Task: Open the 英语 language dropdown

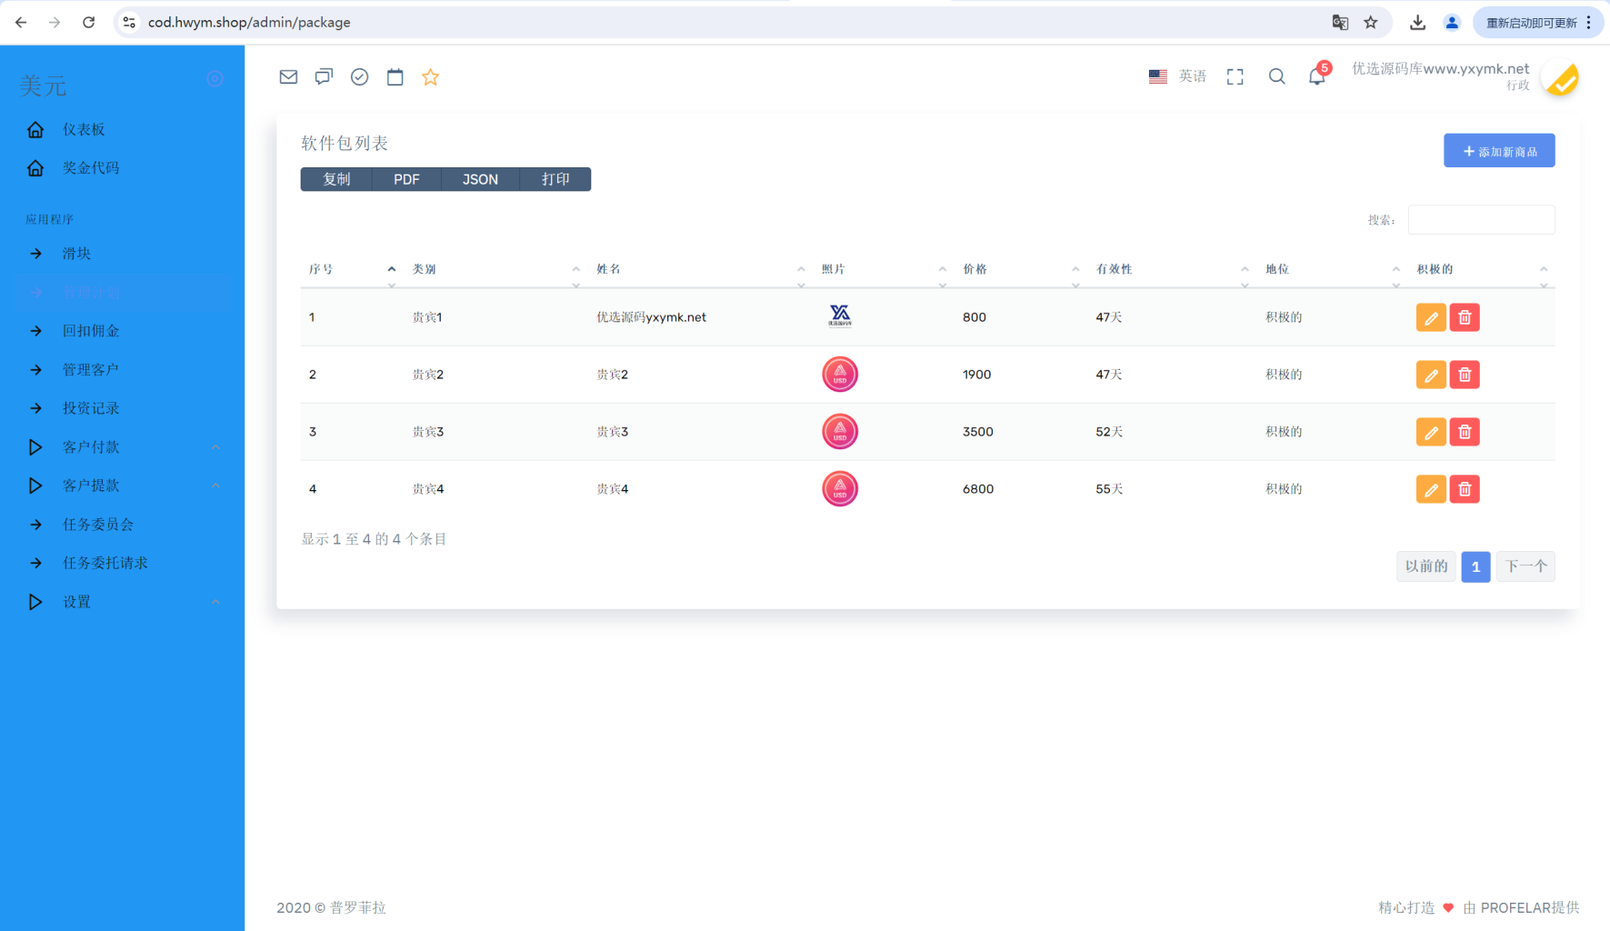Action: point(1178,77)
